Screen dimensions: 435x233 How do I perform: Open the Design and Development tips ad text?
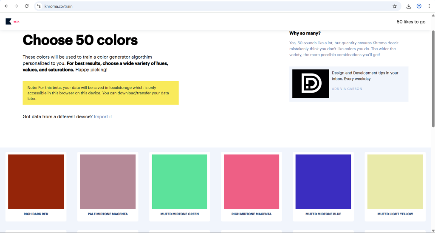point(365,76)
